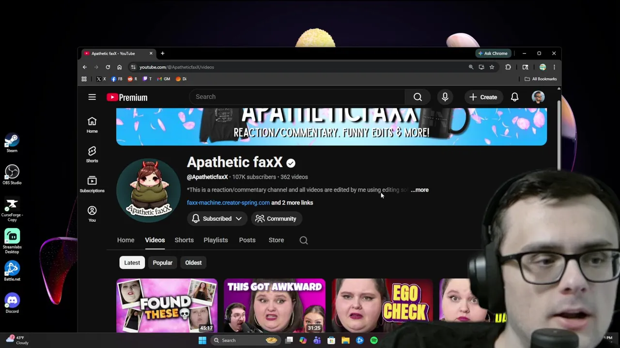620x348 pixels.
Task: Open a new Chrome tab
Action: (x=162, y=54)
